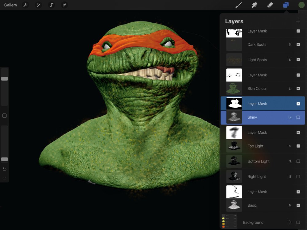
Task: Open blend mode Ll of Skin Colour
Action: click(x=290, y=88)
